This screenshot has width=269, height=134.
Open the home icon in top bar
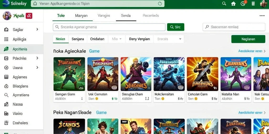(x=233, y=4)
